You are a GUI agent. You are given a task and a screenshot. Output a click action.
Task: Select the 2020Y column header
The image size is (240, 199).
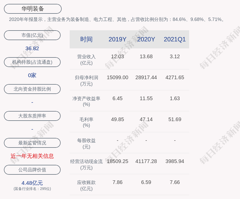pos(146,39)
